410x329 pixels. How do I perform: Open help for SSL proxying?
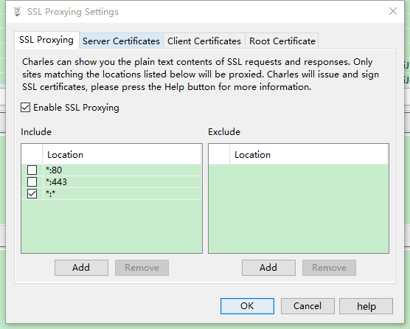tap(366, 306)
